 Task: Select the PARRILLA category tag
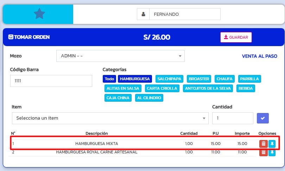coord(249,79)
